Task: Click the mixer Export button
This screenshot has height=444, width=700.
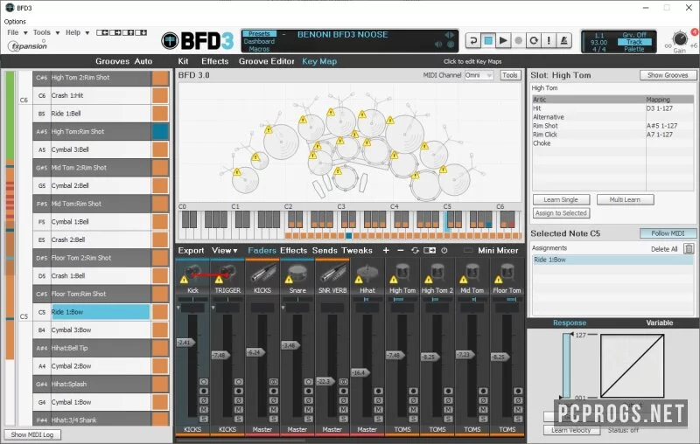Action: pos(191,251)
